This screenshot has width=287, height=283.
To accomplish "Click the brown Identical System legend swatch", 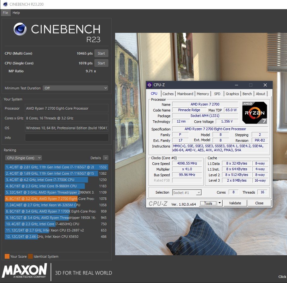I will 30,256.
